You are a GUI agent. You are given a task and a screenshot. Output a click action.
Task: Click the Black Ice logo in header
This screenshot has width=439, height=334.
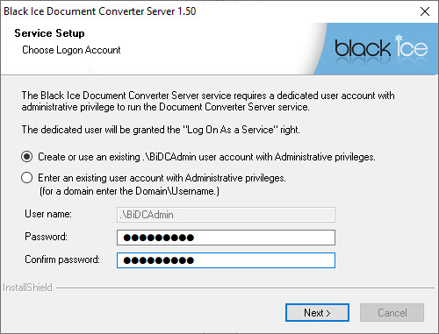pos(381,47)
